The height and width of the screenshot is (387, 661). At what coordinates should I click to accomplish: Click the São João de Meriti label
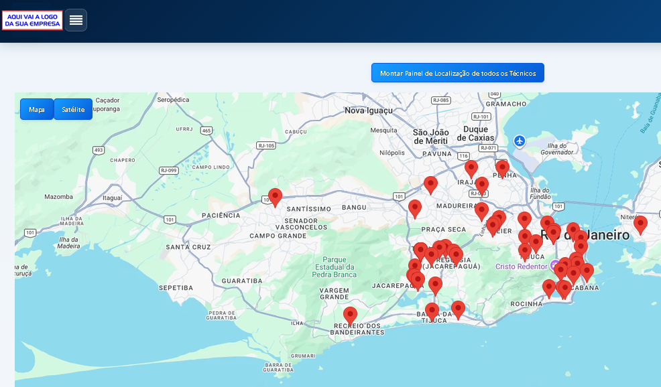[x=431, y=137]
